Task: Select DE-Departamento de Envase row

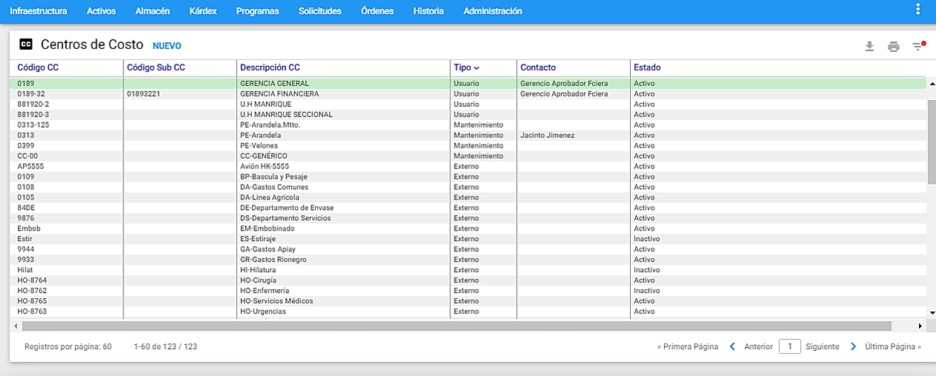Action: tap(468, 208)
